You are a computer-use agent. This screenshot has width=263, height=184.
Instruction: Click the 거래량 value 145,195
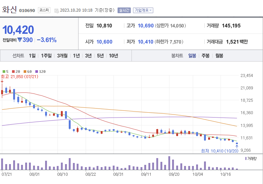coord(231,26)
